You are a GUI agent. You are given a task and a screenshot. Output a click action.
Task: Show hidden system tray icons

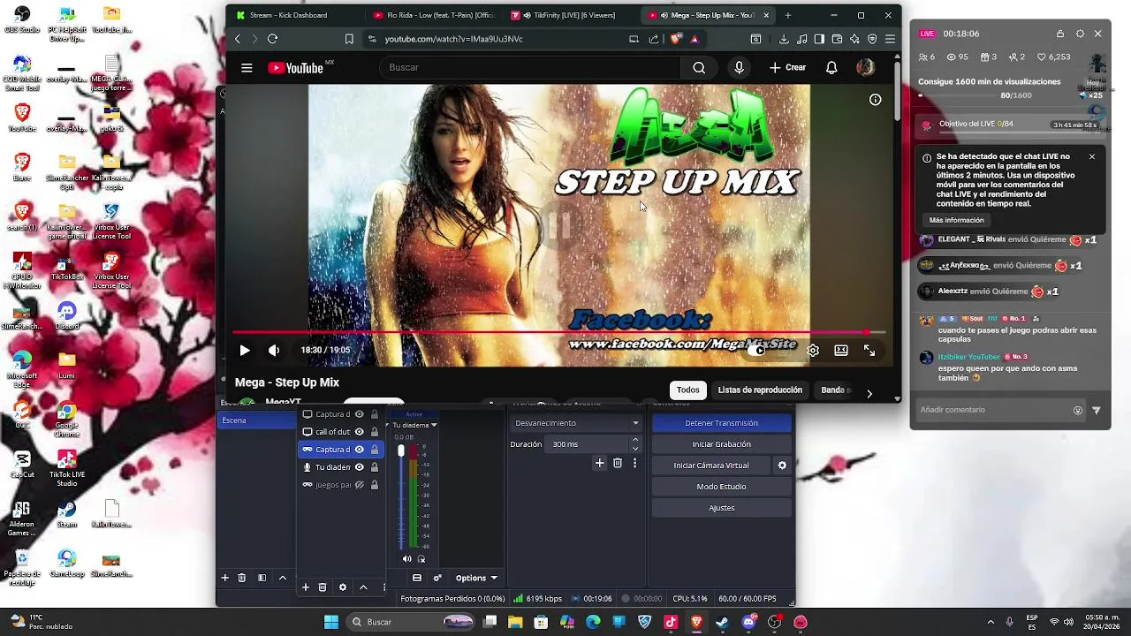tap(990, 622)
